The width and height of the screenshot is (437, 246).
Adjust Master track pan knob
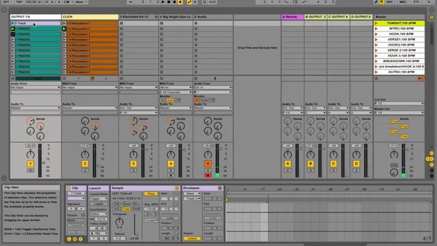point(394,154)
